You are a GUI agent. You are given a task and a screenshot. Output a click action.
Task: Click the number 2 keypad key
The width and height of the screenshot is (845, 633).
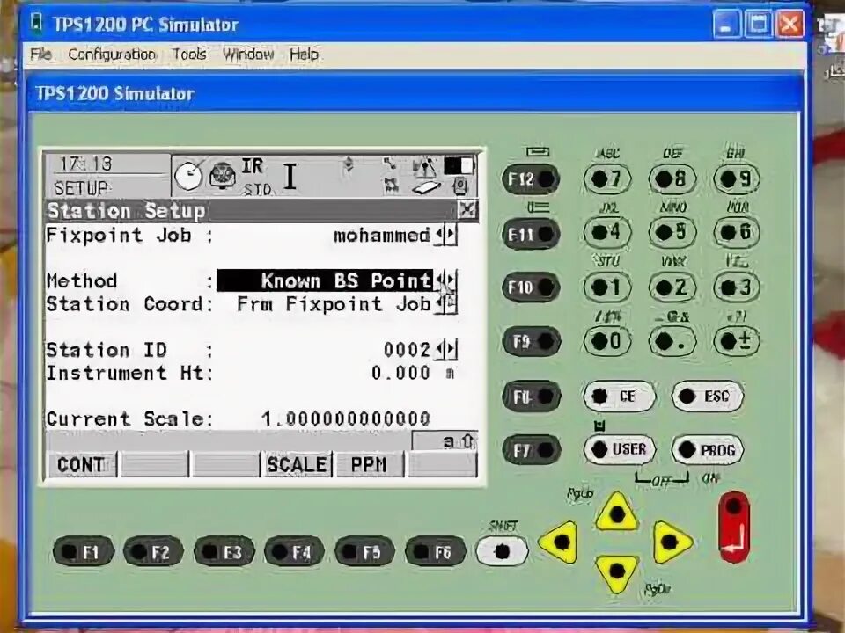672,287
